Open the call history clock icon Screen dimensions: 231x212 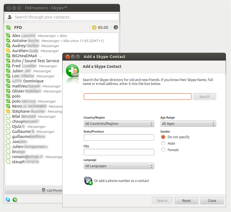pos(116,27)
